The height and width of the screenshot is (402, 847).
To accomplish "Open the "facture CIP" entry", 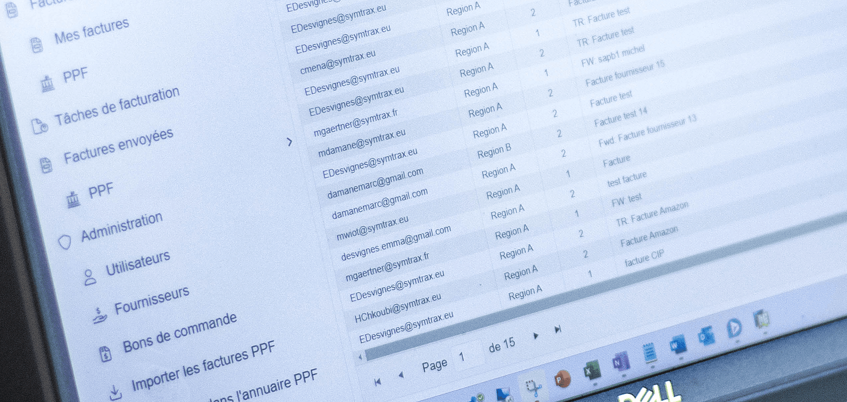I will pyautogui.click(x=644, y=258).
